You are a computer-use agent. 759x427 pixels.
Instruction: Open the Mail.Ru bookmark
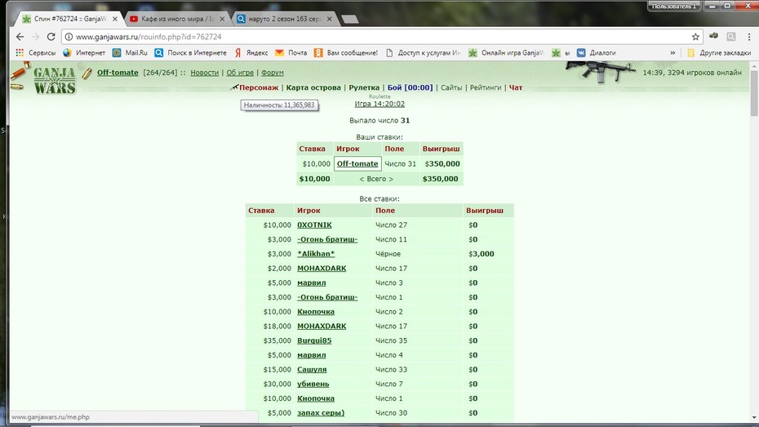(130, 53)
